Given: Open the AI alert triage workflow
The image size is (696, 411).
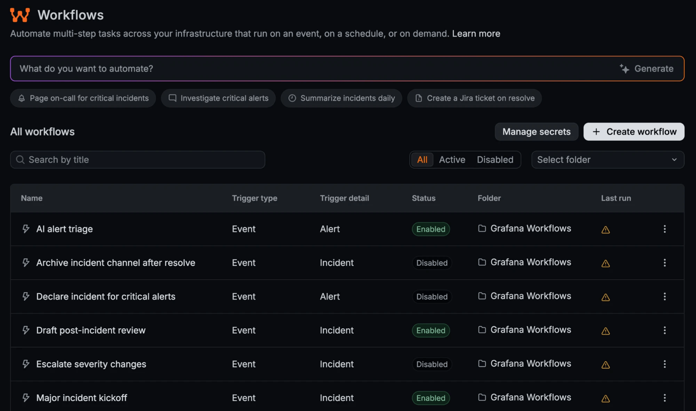Looking at the screenshot, I should [64, 229].
